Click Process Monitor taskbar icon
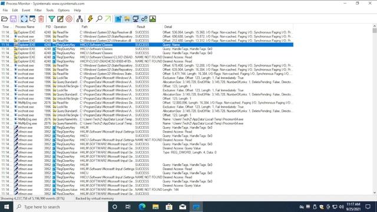The width and height of the screenshot is (377, 212). coord(196,207)
